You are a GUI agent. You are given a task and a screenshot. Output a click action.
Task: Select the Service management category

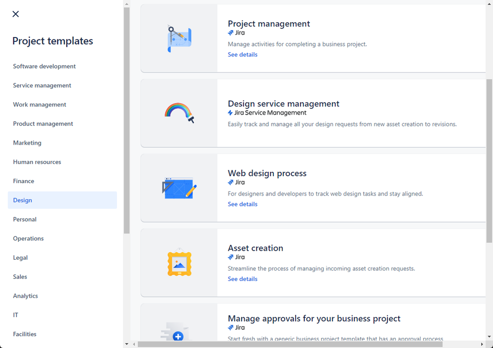[62, 85]
